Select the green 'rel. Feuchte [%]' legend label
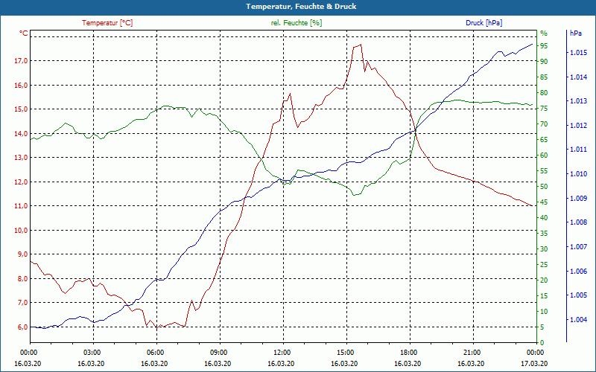 pos(297,23)
